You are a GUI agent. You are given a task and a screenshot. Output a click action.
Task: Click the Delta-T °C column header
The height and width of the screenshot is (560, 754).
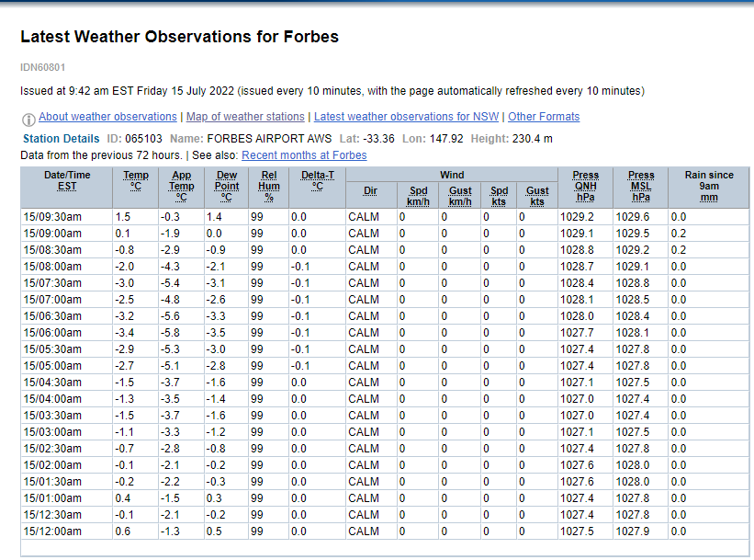318,188
